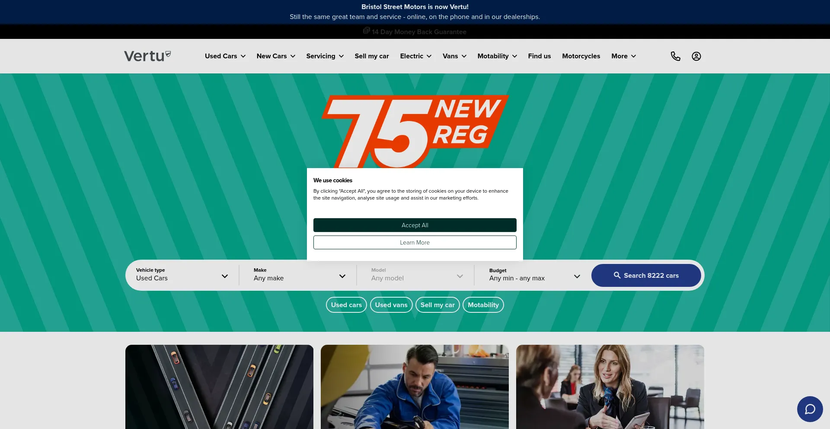Open the mechanic in blue overalls thumbnail

click(415, 387)
